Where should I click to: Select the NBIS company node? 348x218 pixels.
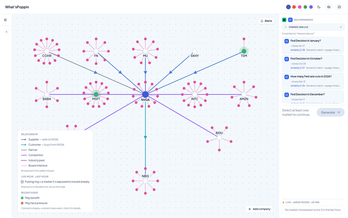tap(146, 181)
